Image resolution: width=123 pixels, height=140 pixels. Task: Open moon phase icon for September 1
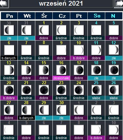[44, 30]
